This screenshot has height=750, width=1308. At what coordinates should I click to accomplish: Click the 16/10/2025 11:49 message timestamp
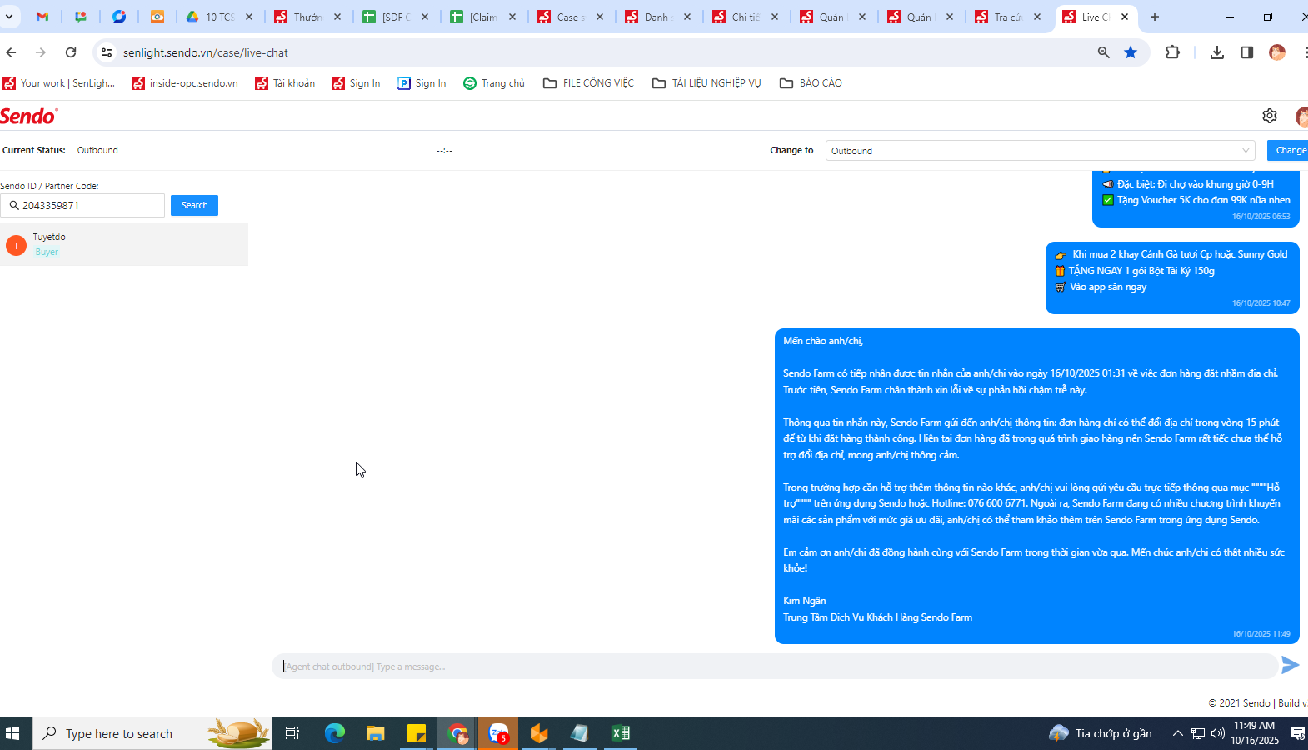(1261, 634)
